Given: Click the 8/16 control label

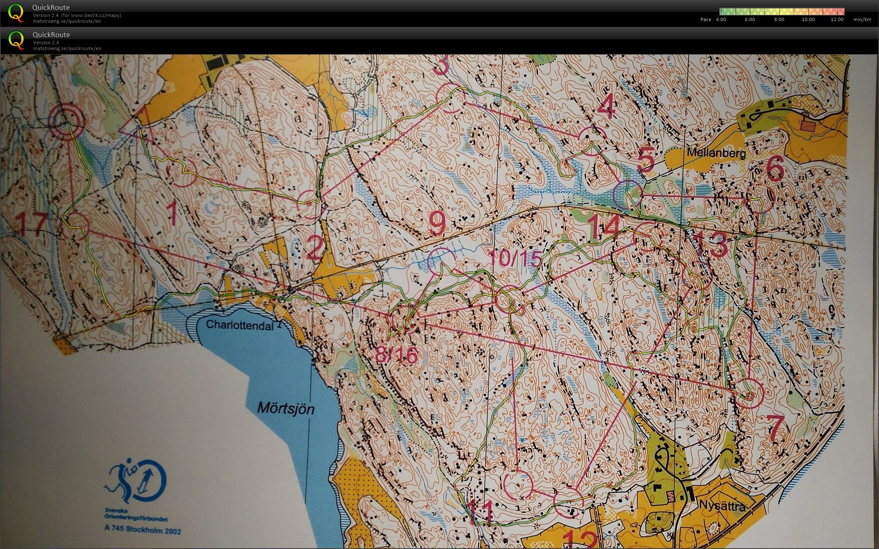Looking at the screenshot, I should [x=396, y=355].
